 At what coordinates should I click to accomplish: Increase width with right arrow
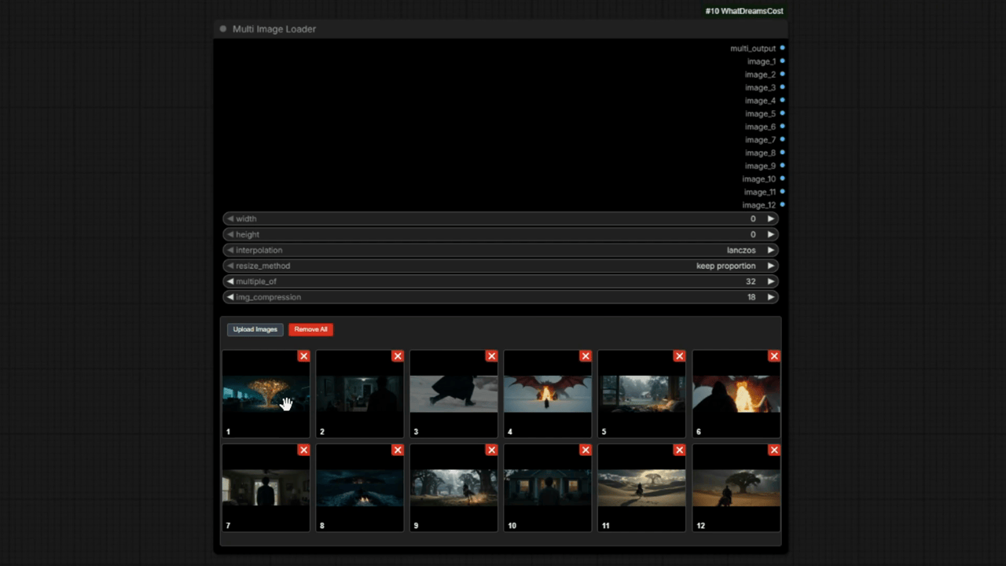click(x=770, y=219)
